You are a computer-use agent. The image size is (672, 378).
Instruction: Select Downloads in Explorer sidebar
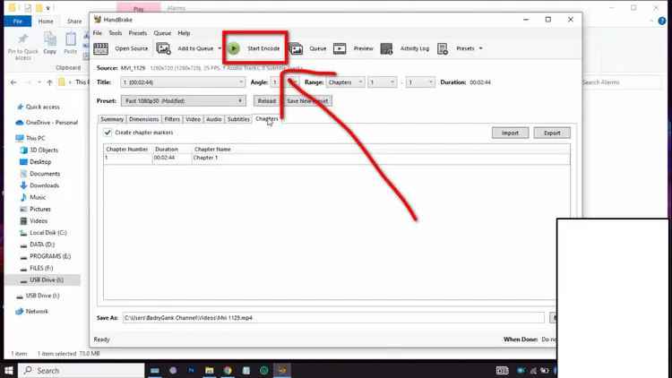(44, 185)
